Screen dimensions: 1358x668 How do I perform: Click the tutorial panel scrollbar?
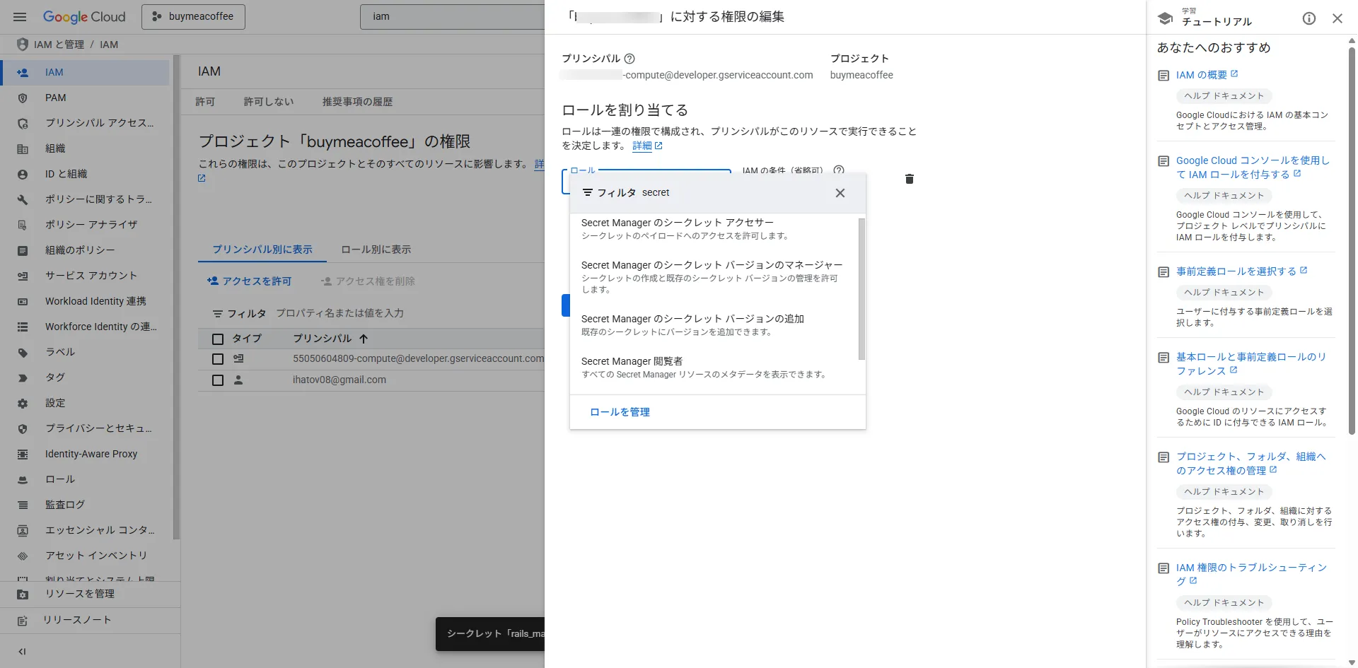tap(1352, 240)
